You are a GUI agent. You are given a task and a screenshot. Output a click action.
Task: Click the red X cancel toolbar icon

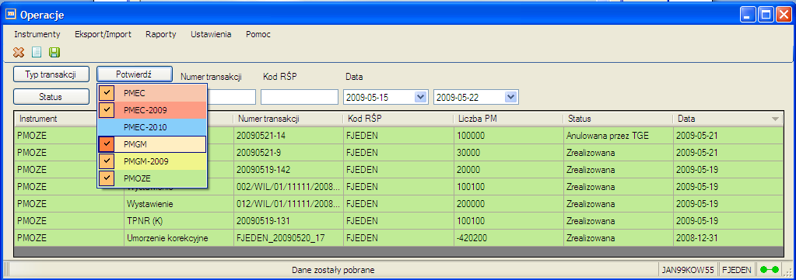point(19,52)
